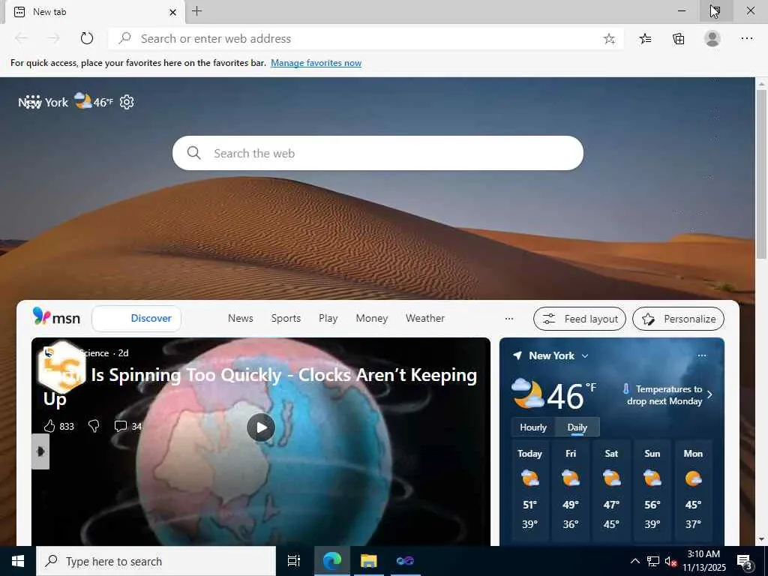Click the address bar field
The width and height of the screenshot is (768, 576).
coord(366,38)
